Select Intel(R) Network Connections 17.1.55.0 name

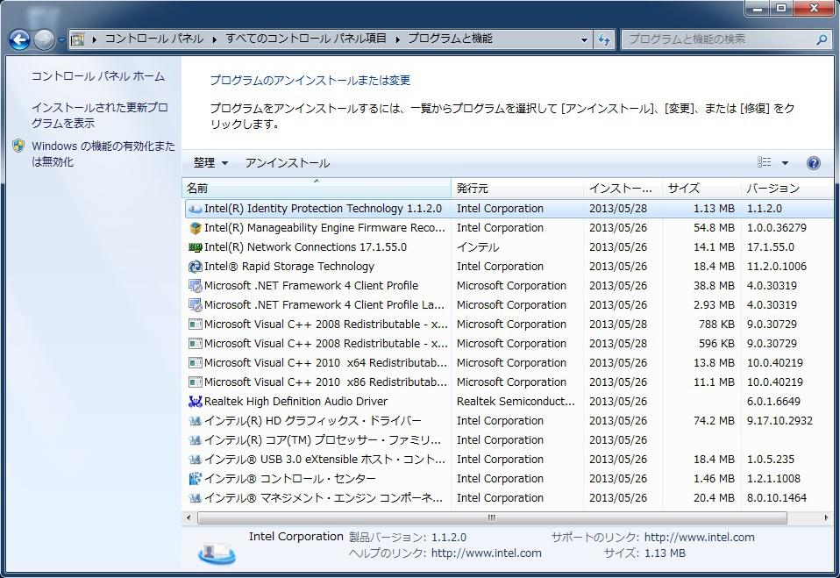coord(305,247)
